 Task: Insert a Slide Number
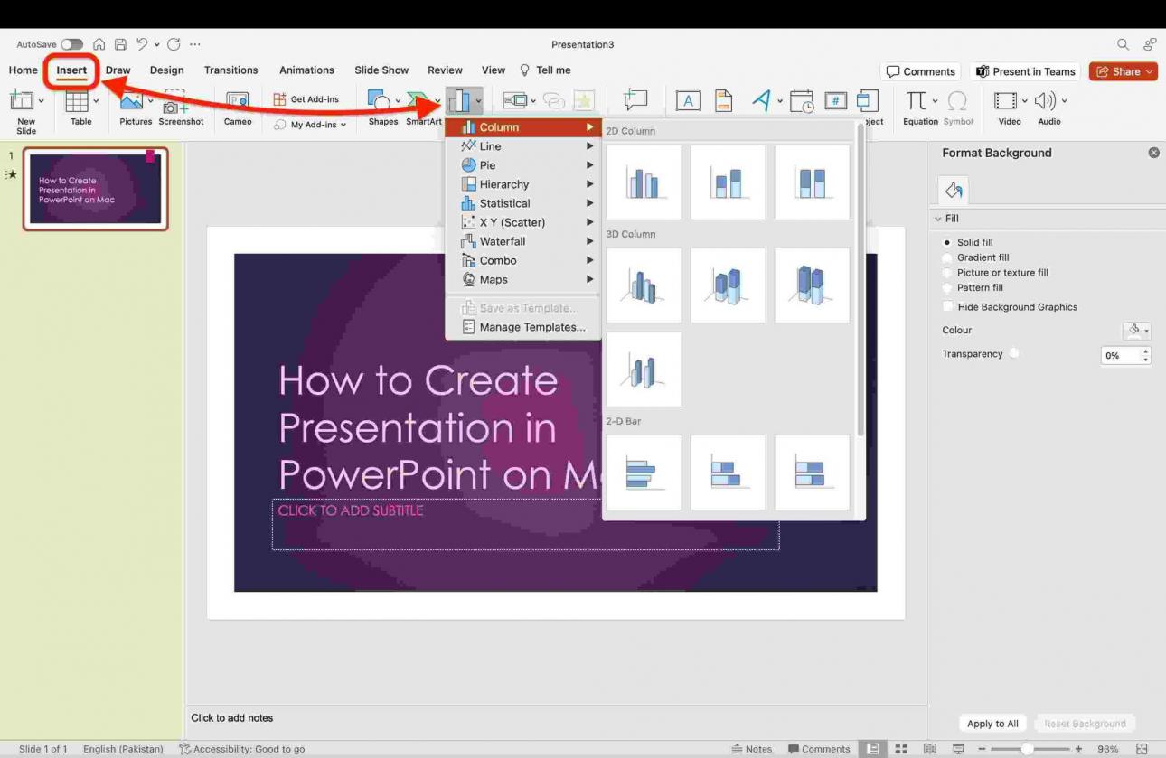pyautogui.click(x=836, y=100)
